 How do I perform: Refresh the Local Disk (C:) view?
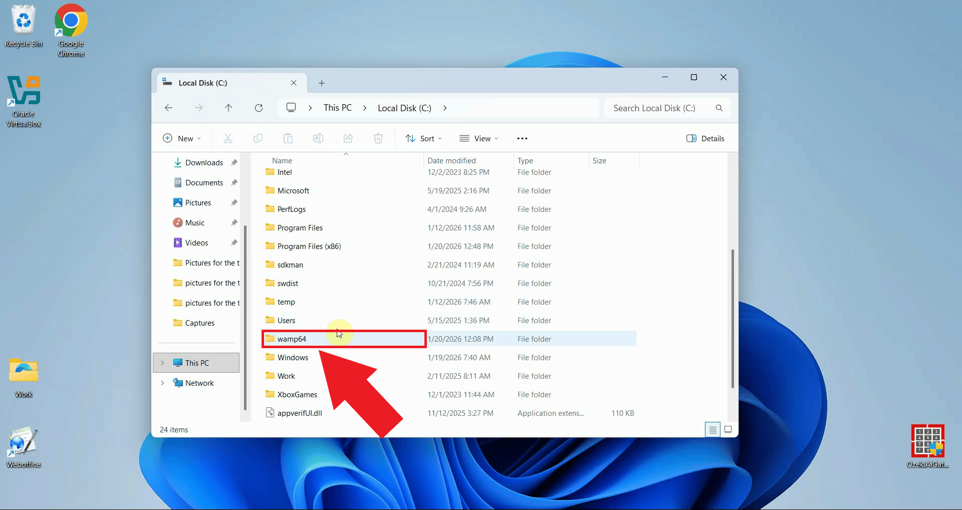click(259, 108)
